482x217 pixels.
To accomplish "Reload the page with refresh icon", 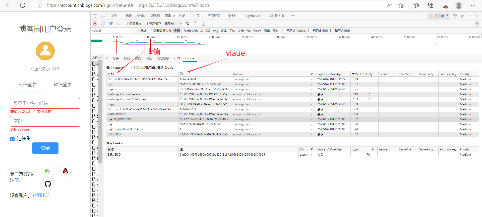I will 23,5.
